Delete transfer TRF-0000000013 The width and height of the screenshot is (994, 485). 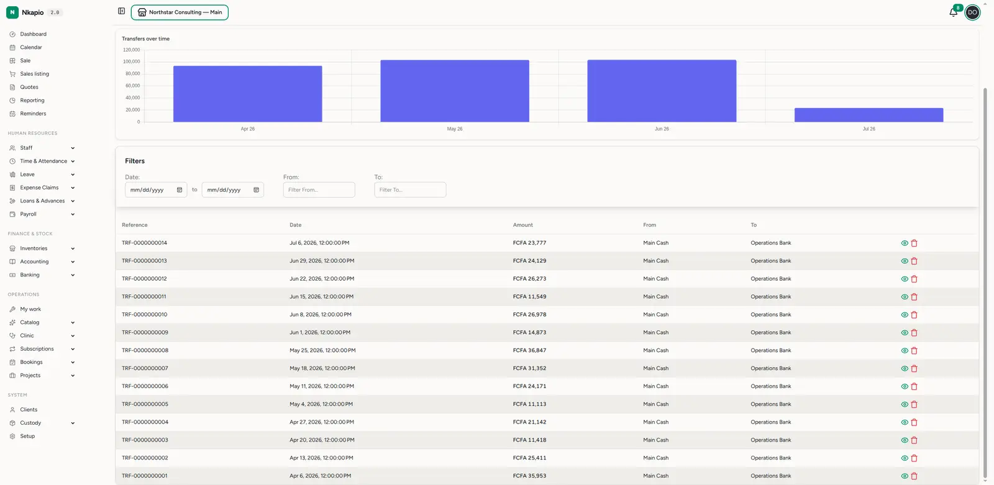pyautogui.click(x=914, y=261)
